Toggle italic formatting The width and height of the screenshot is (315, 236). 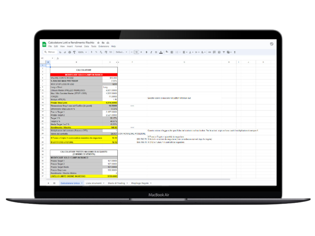click(151, 52)
